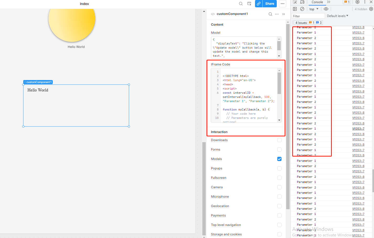Click the Model property label
Image resolution: width=374 pixels, height=238 pixels.
click(215, 33)
